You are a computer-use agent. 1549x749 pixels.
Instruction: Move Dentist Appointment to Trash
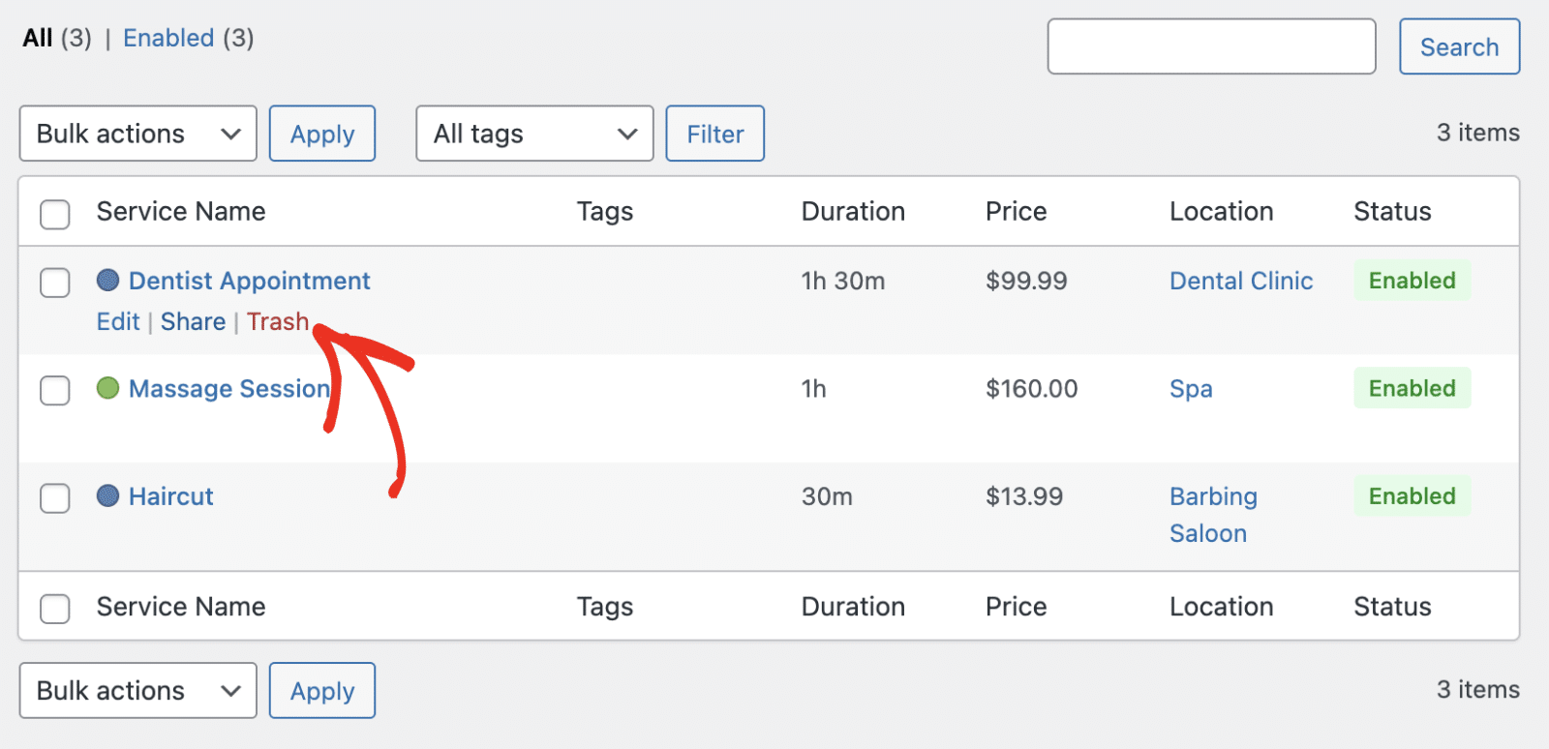tap(278, 321)
